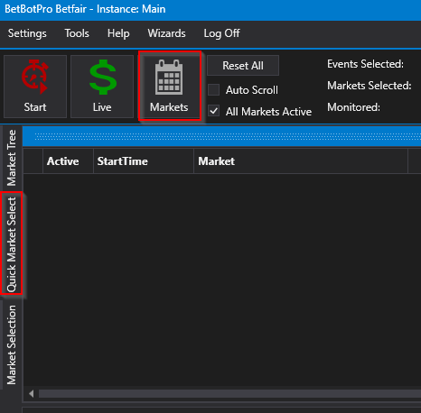Switch to the Quick Market Select tab
The height and width of the screenshot is (413, 421).
pos(12,243)
